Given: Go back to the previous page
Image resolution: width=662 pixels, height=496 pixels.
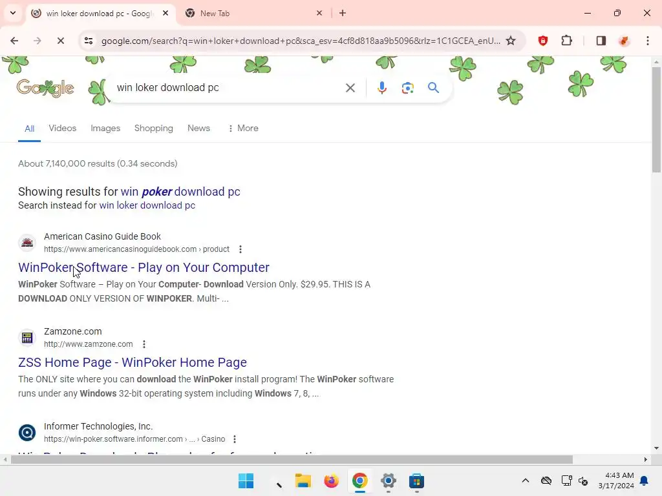Looking at the screenshot, I should 14,41.
